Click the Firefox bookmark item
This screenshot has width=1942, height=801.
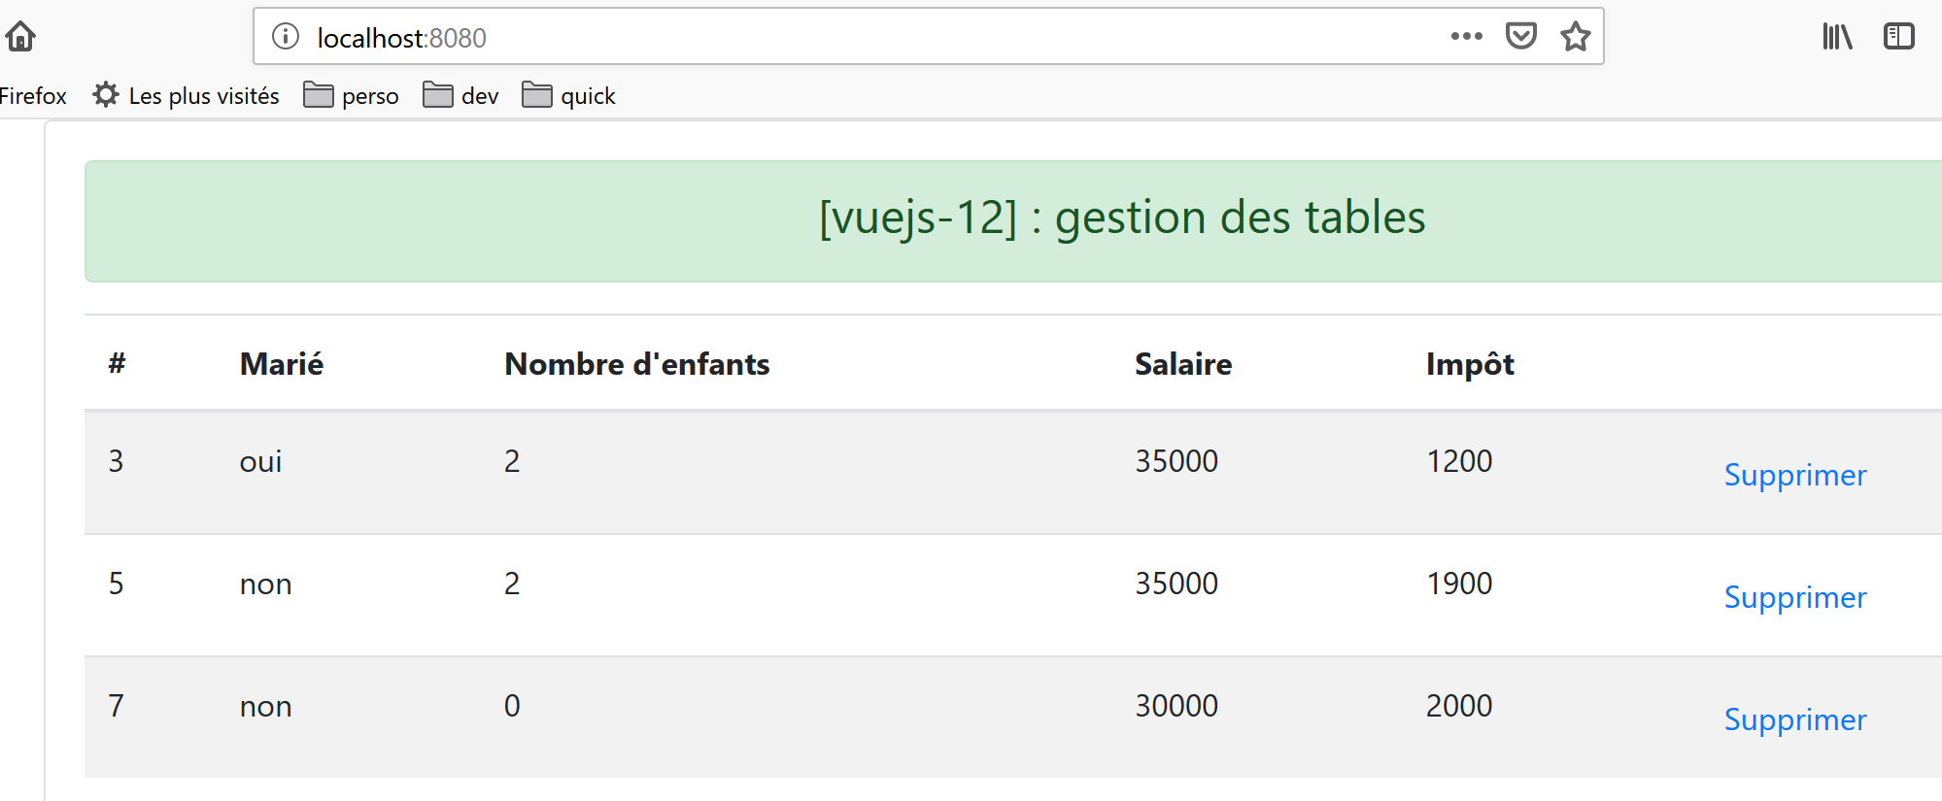tap(33, 95)
